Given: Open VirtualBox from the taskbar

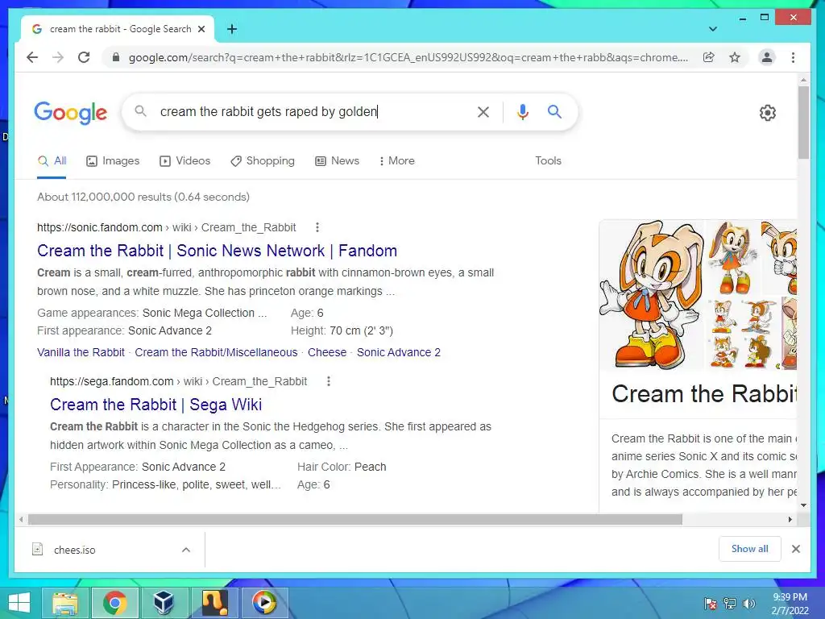Looking at the screenshot, I should tap(163, 603).
